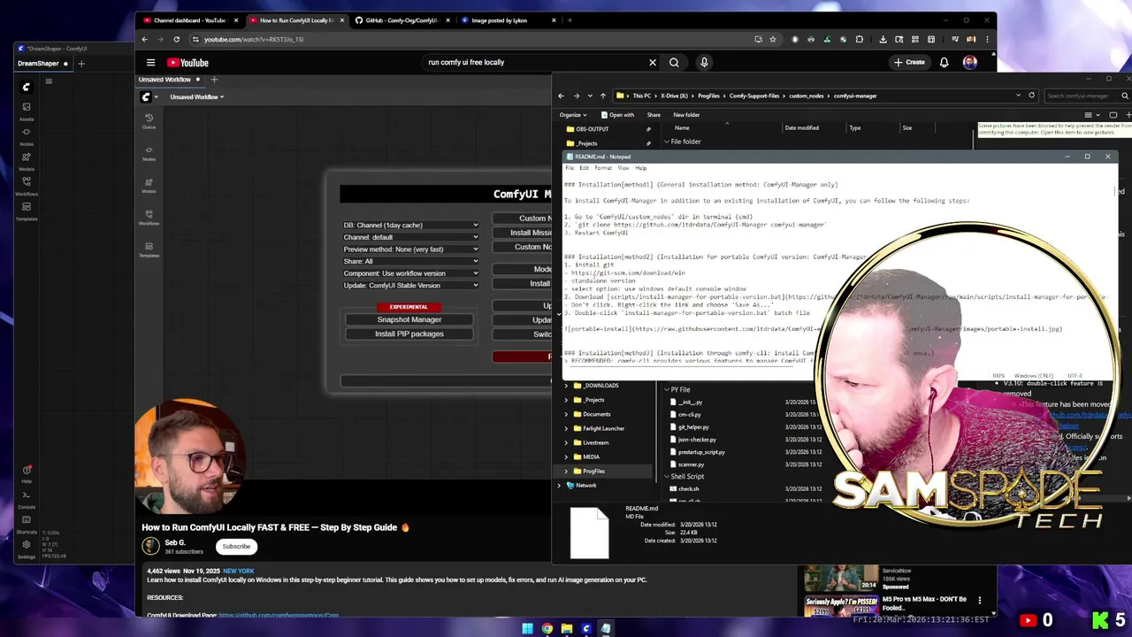The height and width of the screenshot is (637, 1132).
Task: Open File Explorer from the taskbar
Action: pyautogui.click(x=567, y=629)
